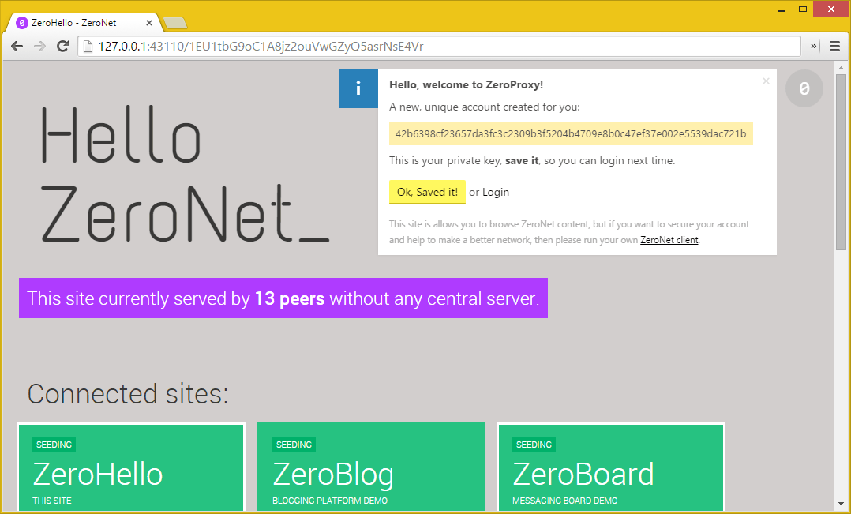The height and width of the screenshot is (514, 851).
Task: Click Hello, welcome to ZeroProxy! title
Action: coord(467,84)
